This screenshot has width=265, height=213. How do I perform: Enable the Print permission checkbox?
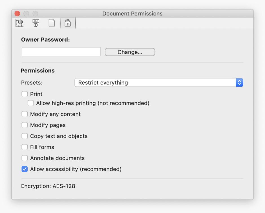(25, 94)
